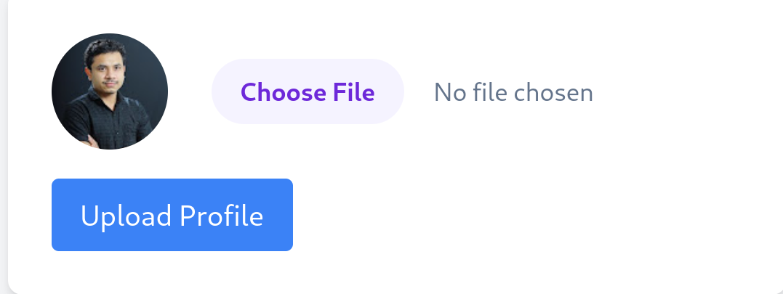The height and width of the screenshot is (294, 783).
Task: Browse for a file using Choose File
Action: click(x=308, y=92)
